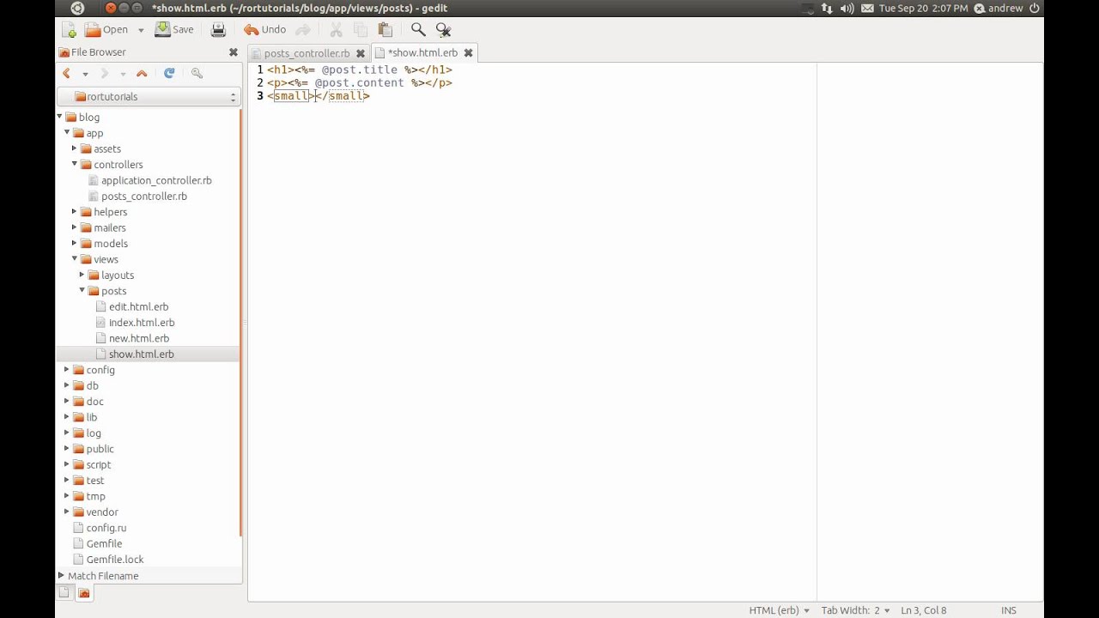Expand the doc folder
Screen dimensions: 1099x618
(x=67, y=401)
